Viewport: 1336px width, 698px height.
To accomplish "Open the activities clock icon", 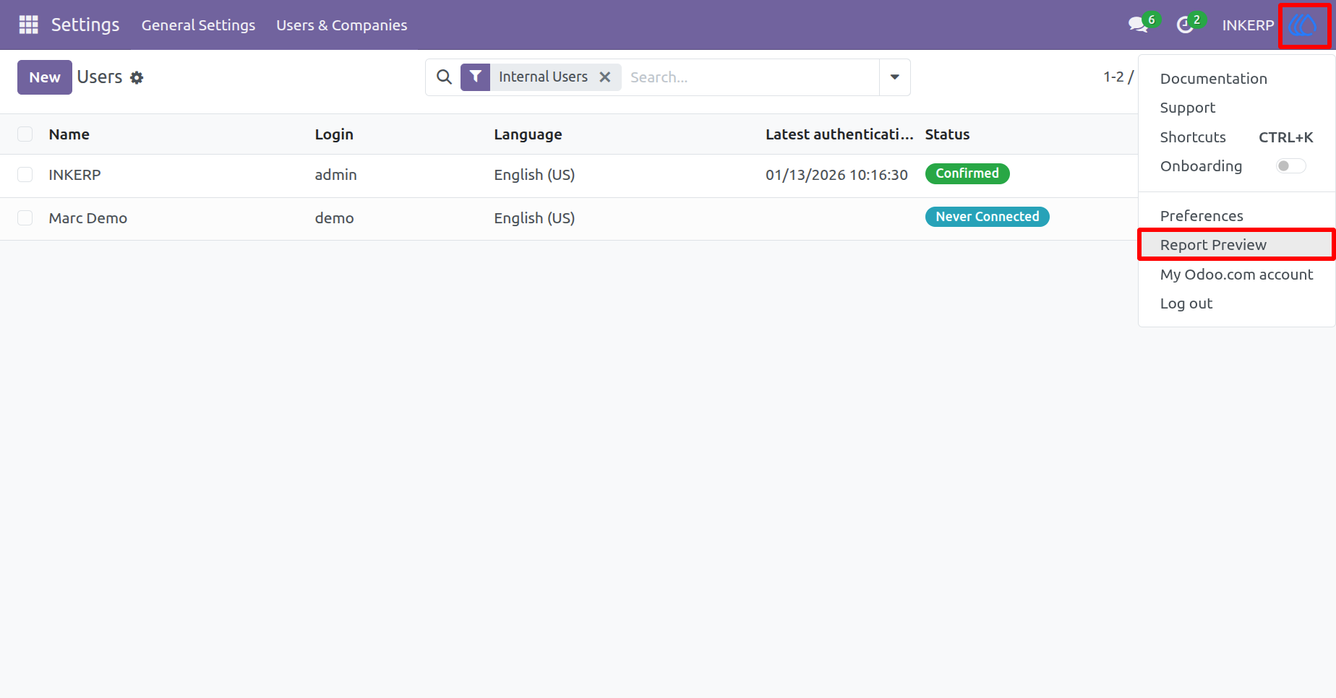I will [x=1184, y=25].
